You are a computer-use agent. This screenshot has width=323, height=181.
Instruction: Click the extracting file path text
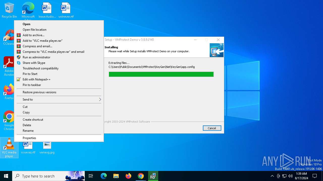pyautogui.click(x=152, y=67)
